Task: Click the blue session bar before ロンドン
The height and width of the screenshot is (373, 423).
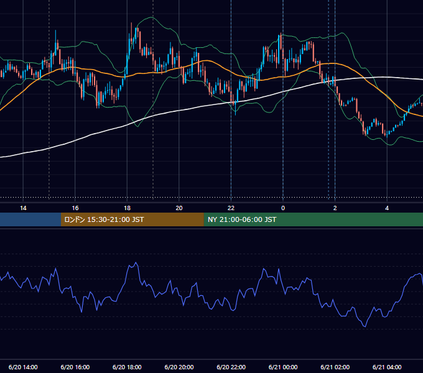Action: tap(30, 219)
